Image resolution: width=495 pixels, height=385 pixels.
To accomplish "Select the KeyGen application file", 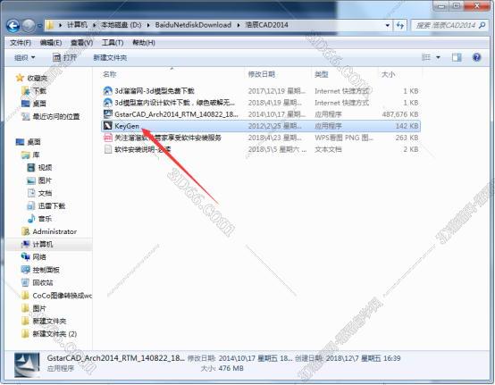I will (261, 126).
